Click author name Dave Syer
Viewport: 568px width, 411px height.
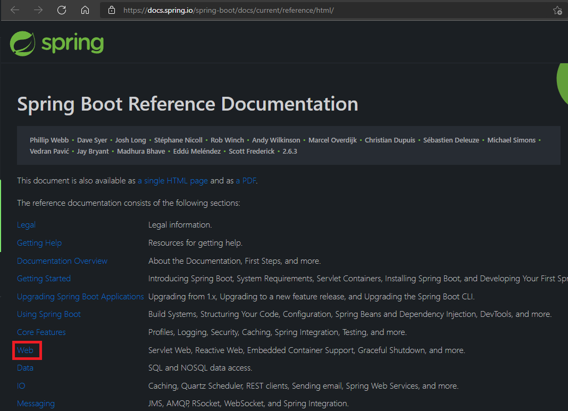[92, 140]
